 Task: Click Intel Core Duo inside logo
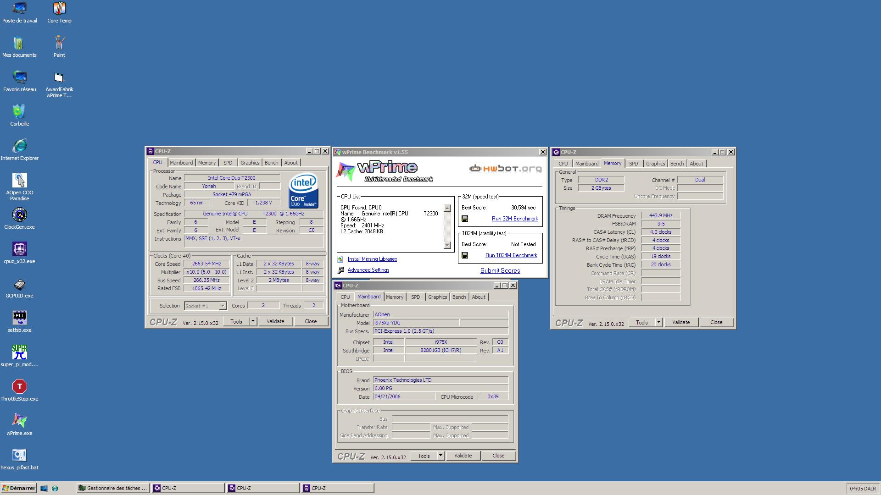click(x=303, y=190)
